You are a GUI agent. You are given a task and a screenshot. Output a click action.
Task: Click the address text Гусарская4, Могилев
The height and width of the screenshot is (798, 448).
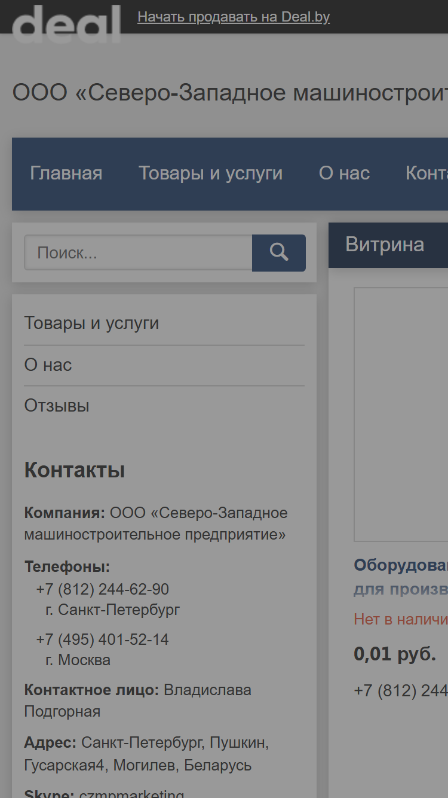pos(138,765)
